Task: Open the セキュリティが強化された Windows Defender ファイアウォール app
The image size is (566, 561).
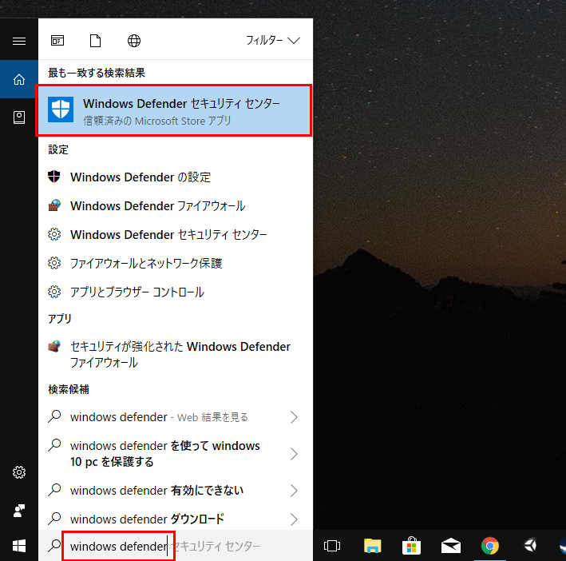Action: point(174,354)
